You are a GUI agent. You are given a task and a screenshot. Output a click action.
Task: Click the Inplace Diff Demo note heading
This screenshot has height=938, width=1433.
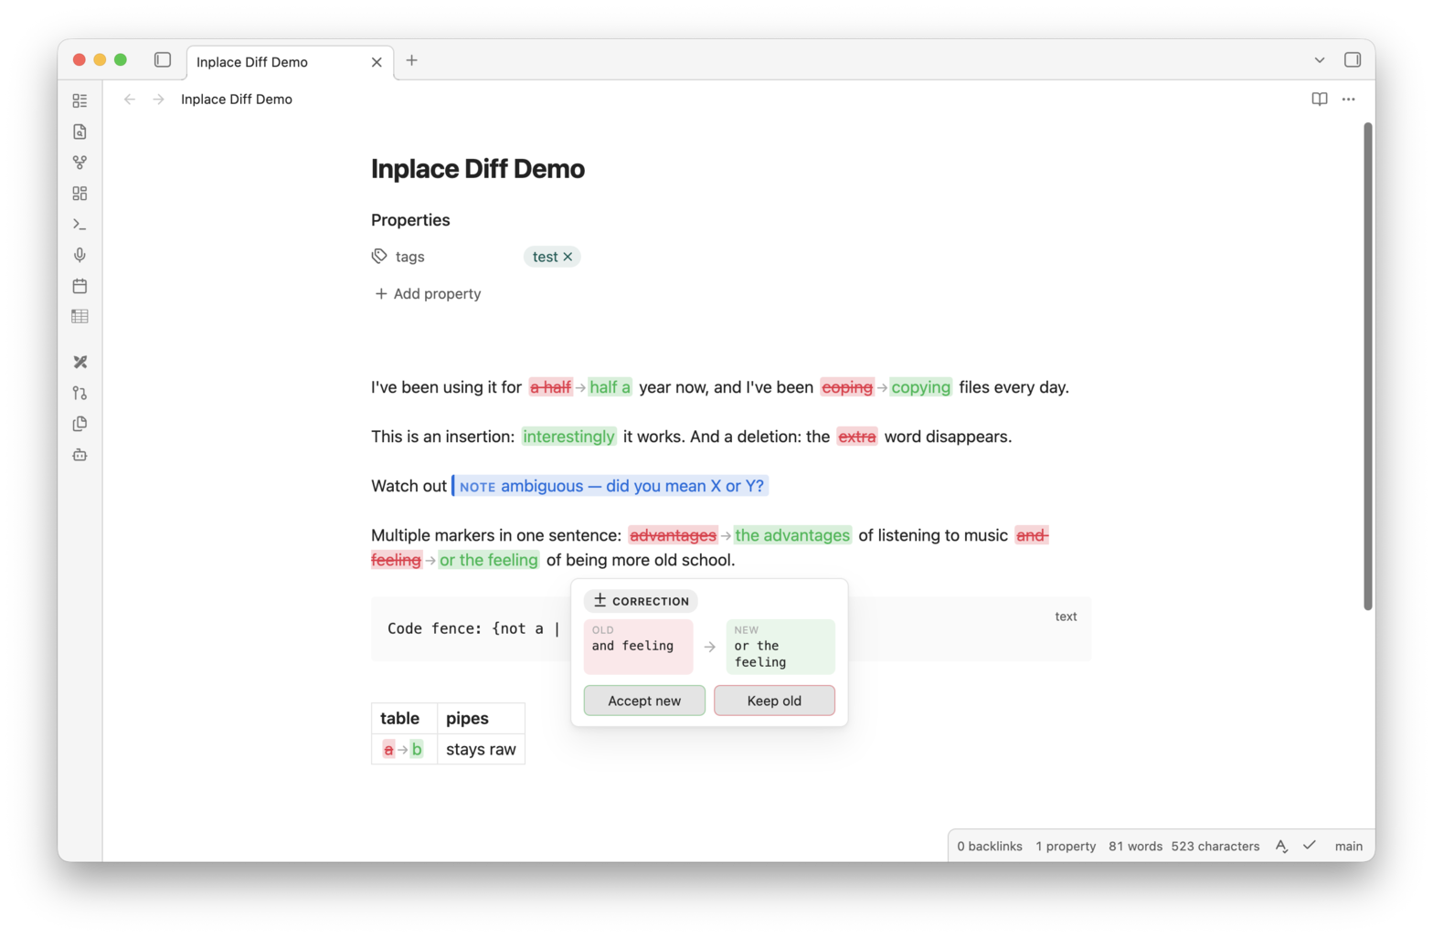tap(478, 169)
